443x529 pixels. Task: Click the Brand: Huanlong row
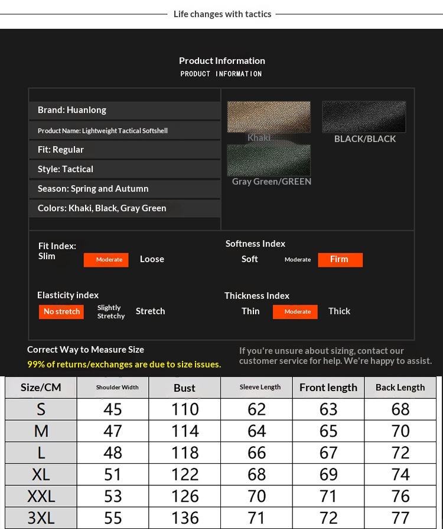[x=124, y=110]
